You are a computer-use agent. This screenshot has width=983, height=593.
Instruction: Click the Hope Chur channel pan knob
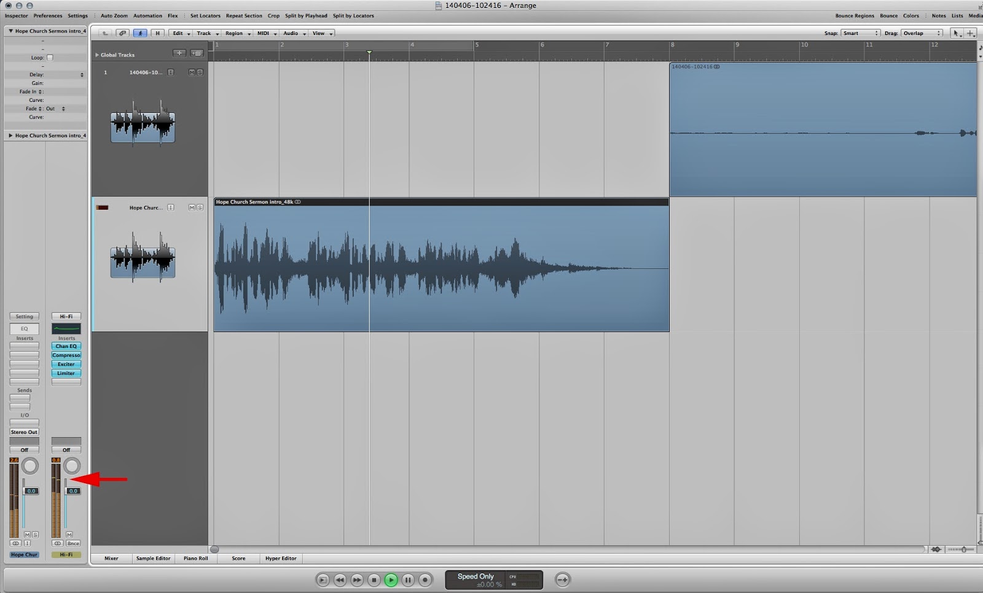tap(30, 467)
